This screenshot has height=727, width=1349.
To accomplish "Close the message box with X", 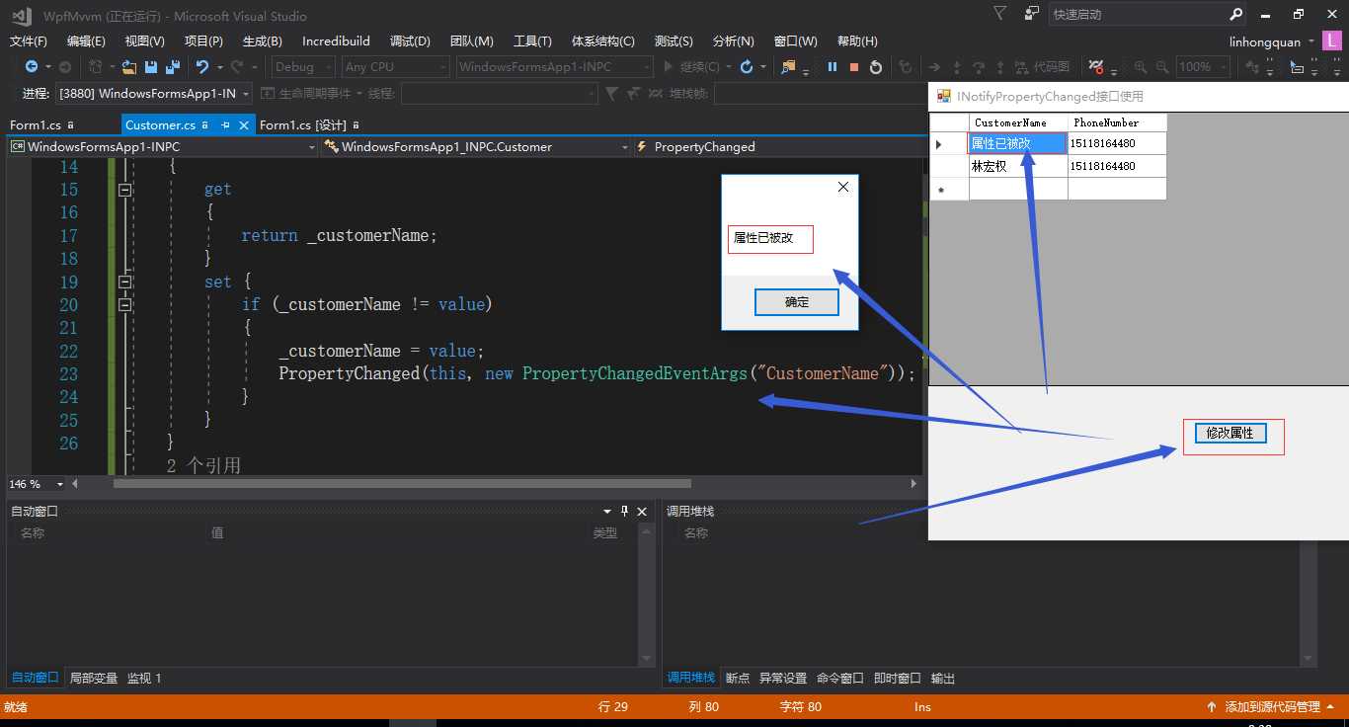I will [x=842, y=187].
